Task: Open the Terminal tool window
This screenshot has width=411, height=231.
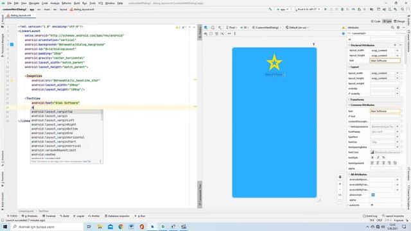Action: coord(49,216)
